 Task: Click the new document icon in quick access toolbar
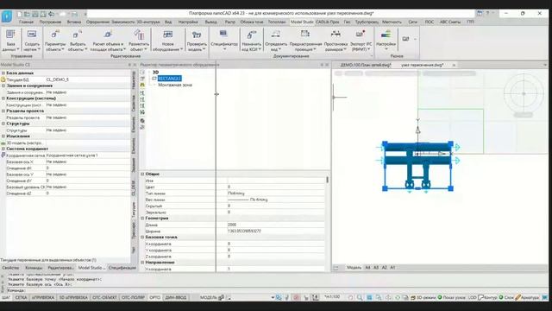(x=20, y=14)
